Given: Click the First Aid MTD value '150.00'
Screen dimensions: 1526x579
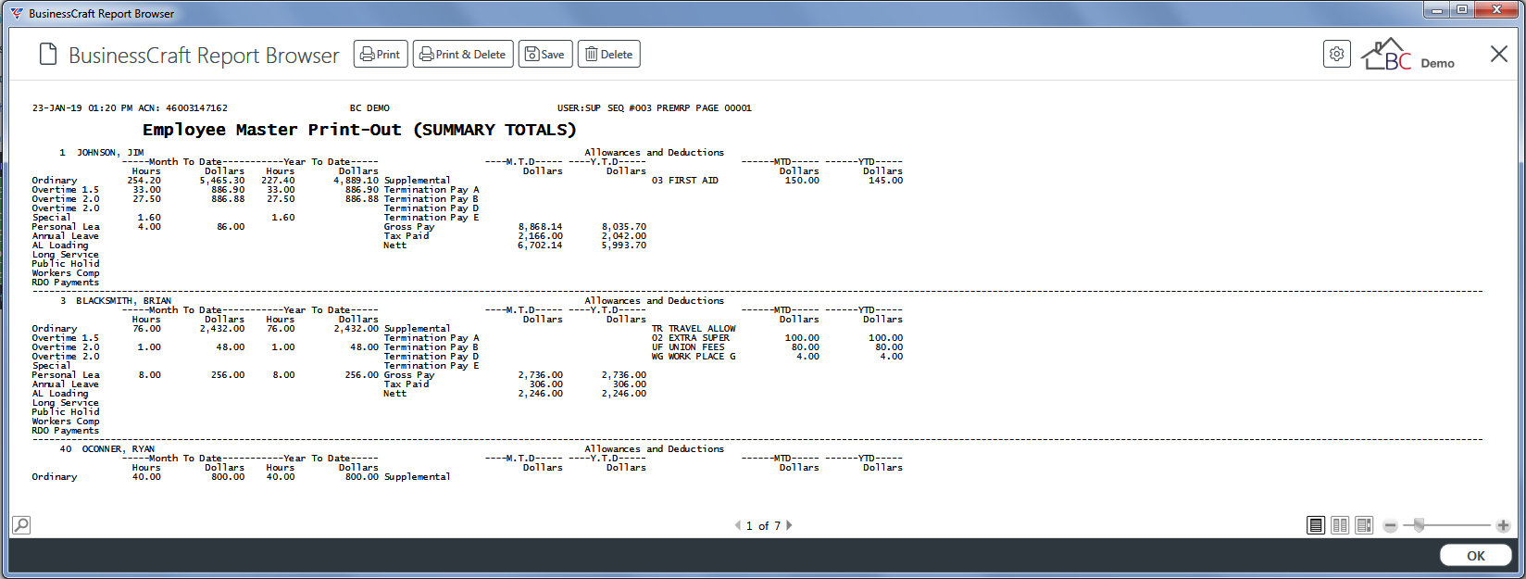Looking at the screenshot, I should 802,181.
